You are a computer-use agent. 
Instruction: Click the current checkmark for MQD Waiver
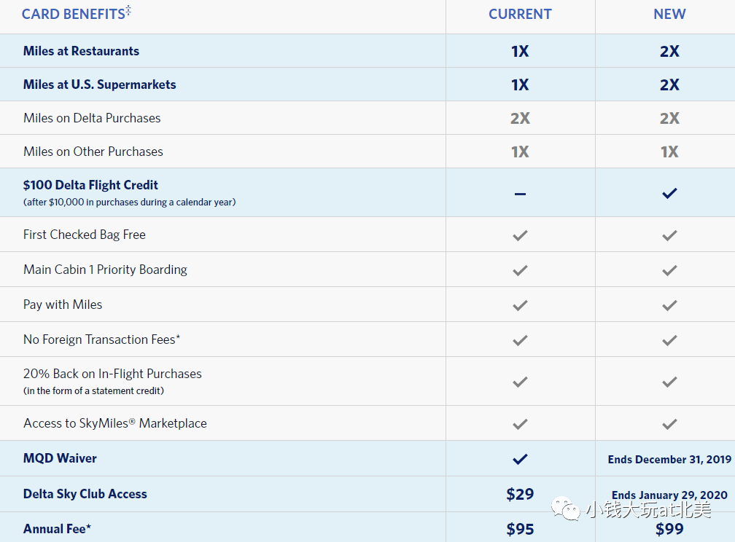click(520, 459)
